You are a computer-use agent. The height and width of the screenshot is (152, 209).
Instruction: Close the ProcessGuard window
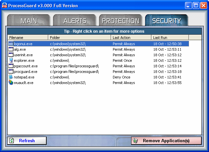point(203,6)
